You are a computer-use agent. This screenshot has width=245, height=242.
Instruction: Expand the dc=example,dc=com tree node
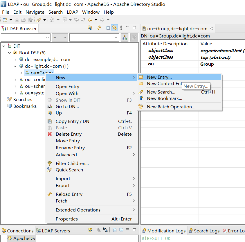[x=15, y=60]
